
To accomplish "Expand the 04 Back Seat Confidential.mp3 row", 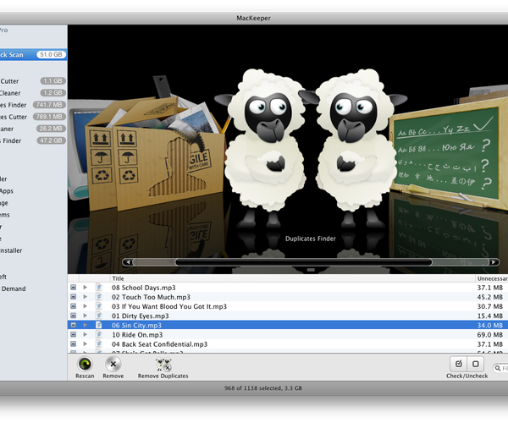I will click(86, 343).
